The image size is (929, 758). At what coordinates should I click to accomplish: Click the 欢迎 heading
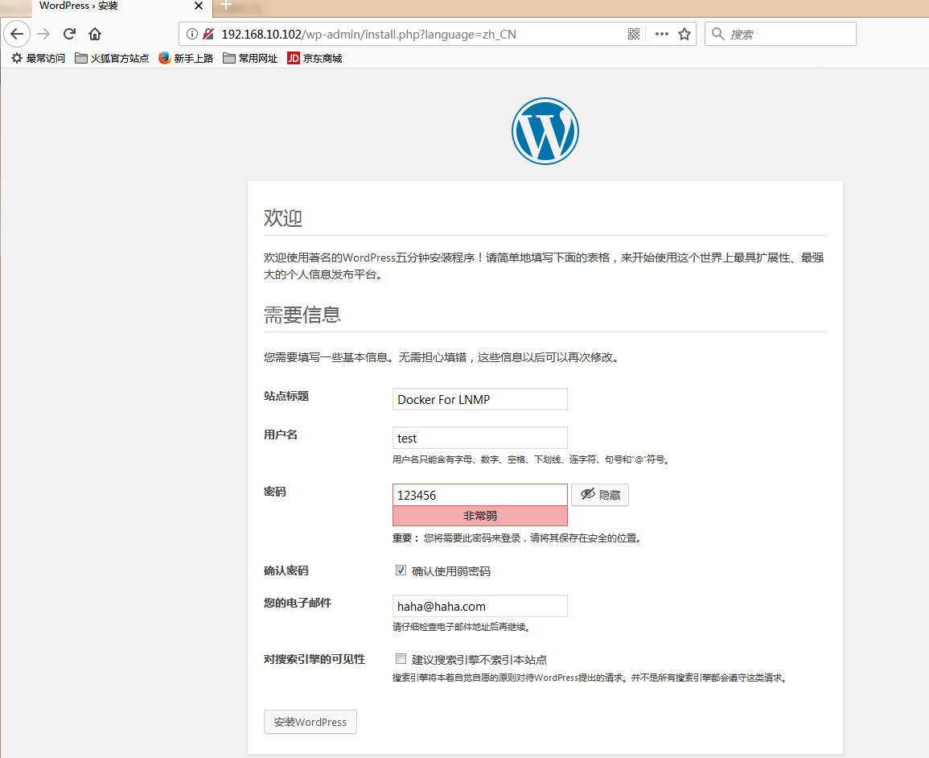point(283,218)
